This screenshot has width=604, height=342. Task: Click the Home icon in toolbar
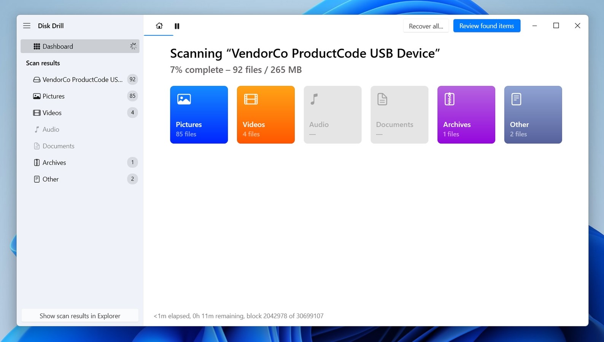(x=159, y=26)
